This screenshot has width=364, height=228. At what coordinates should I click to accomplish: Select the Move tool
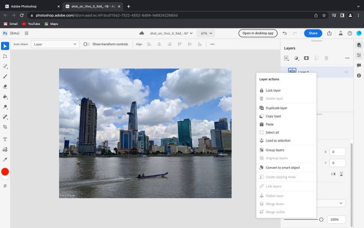tap(5, 46)
